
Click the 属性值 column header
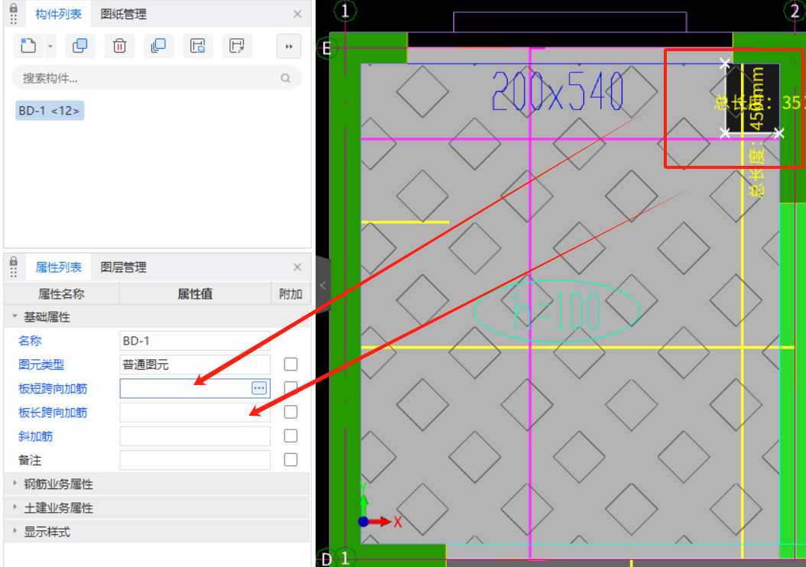point(195,293)
